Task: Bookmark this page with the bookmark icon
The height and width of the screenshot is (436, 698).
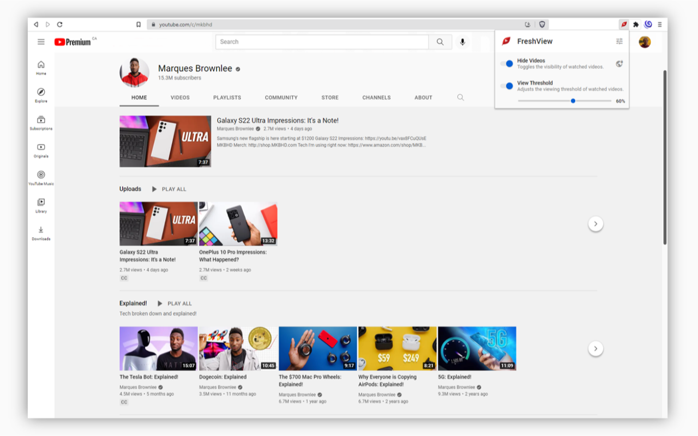Action: coord(139,25)
